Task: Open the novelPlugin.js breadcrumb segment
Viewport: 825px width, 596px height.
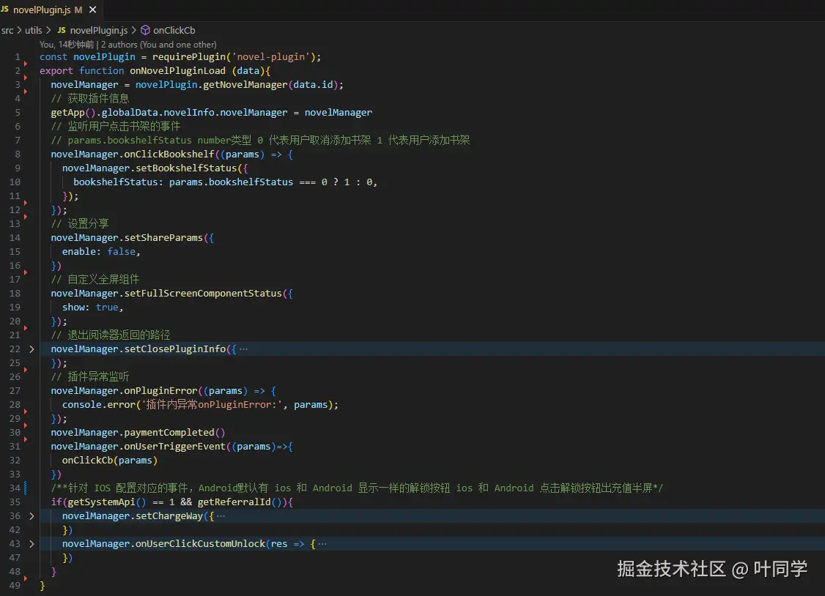Action: (x=98, y=31)
